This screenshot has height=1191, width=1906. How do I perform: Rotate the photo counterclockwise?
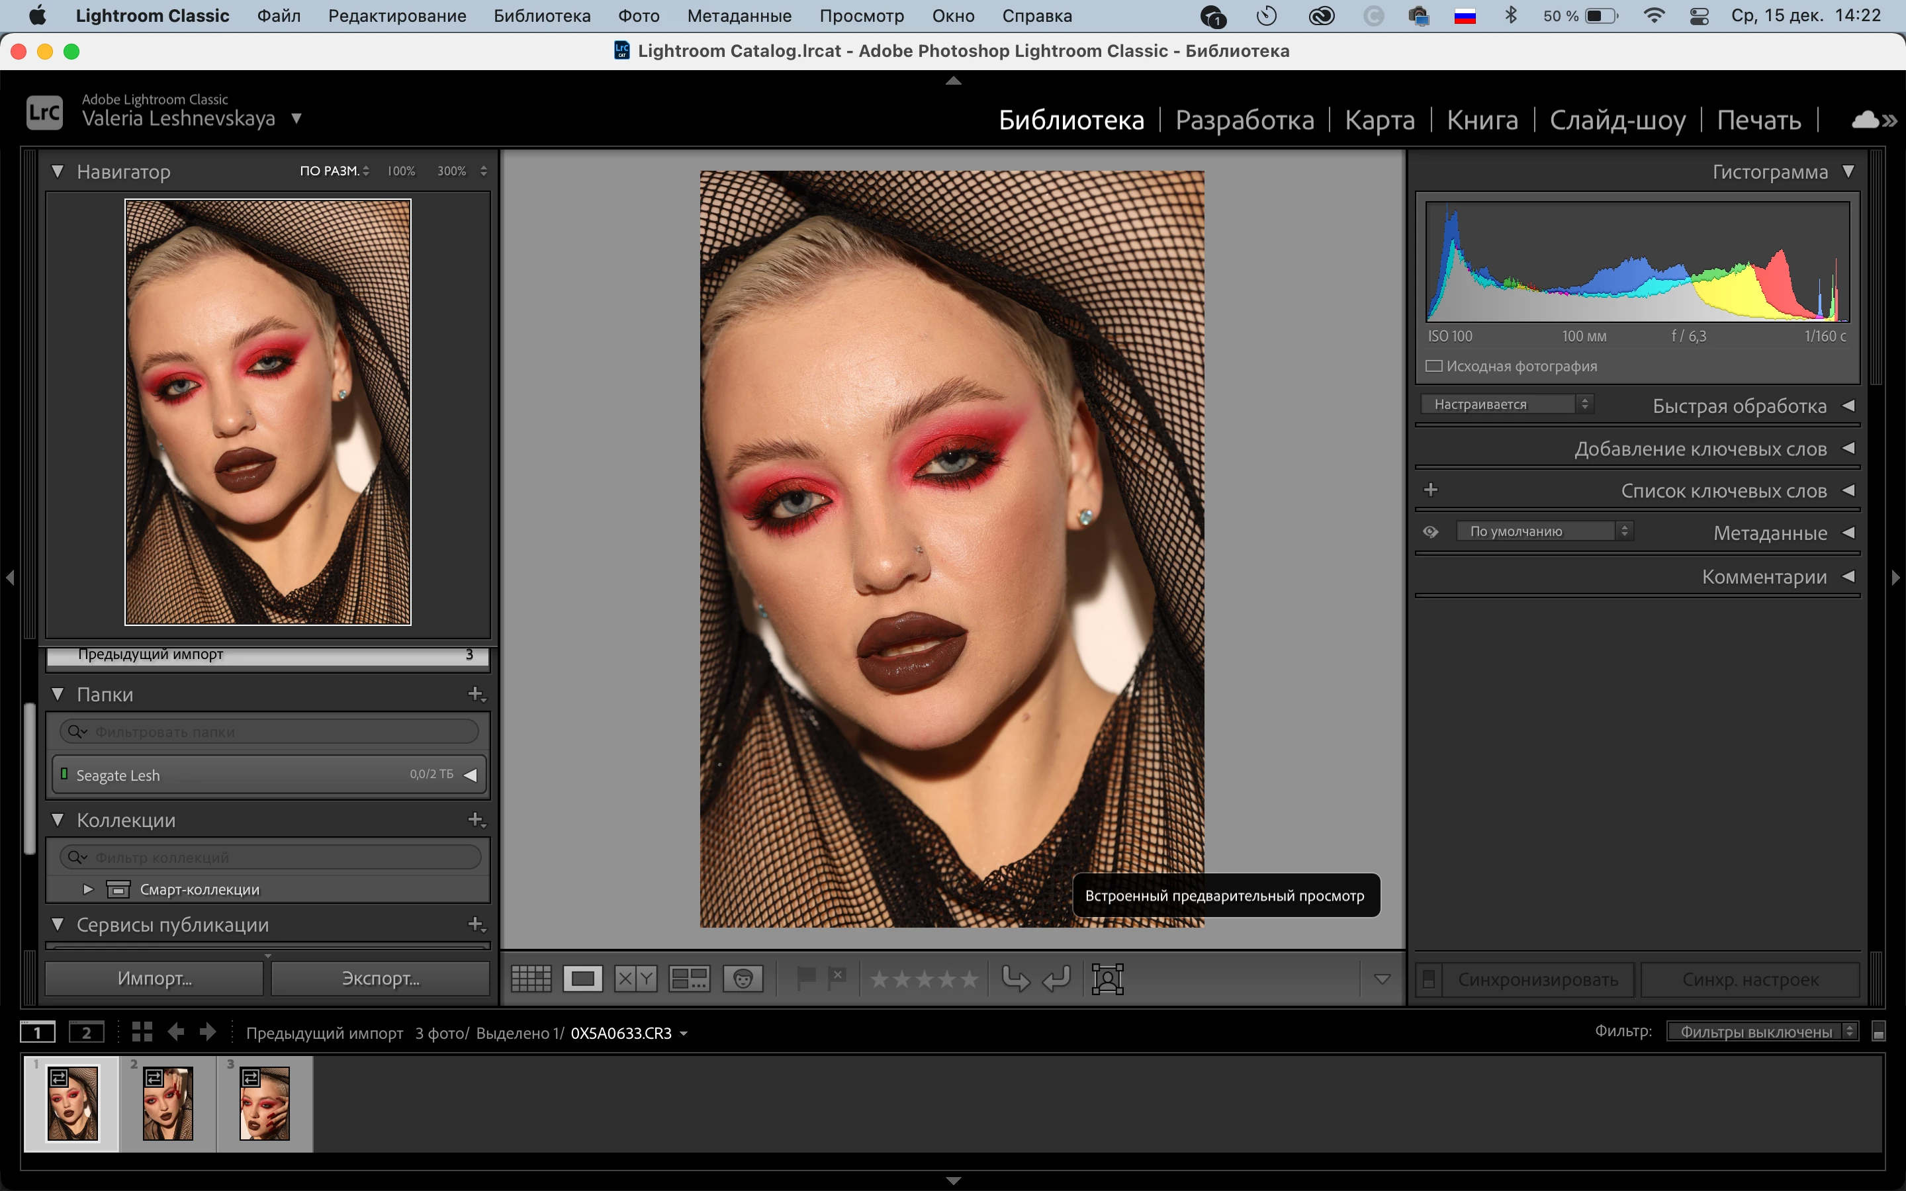[1015, 979]
